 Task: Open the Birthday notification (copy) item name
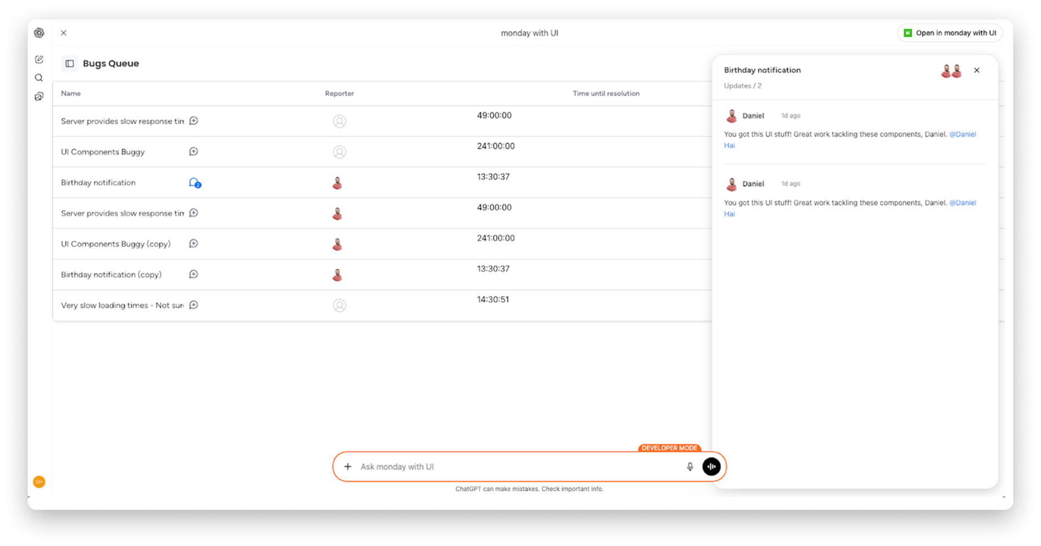click(x=111, y=274)
